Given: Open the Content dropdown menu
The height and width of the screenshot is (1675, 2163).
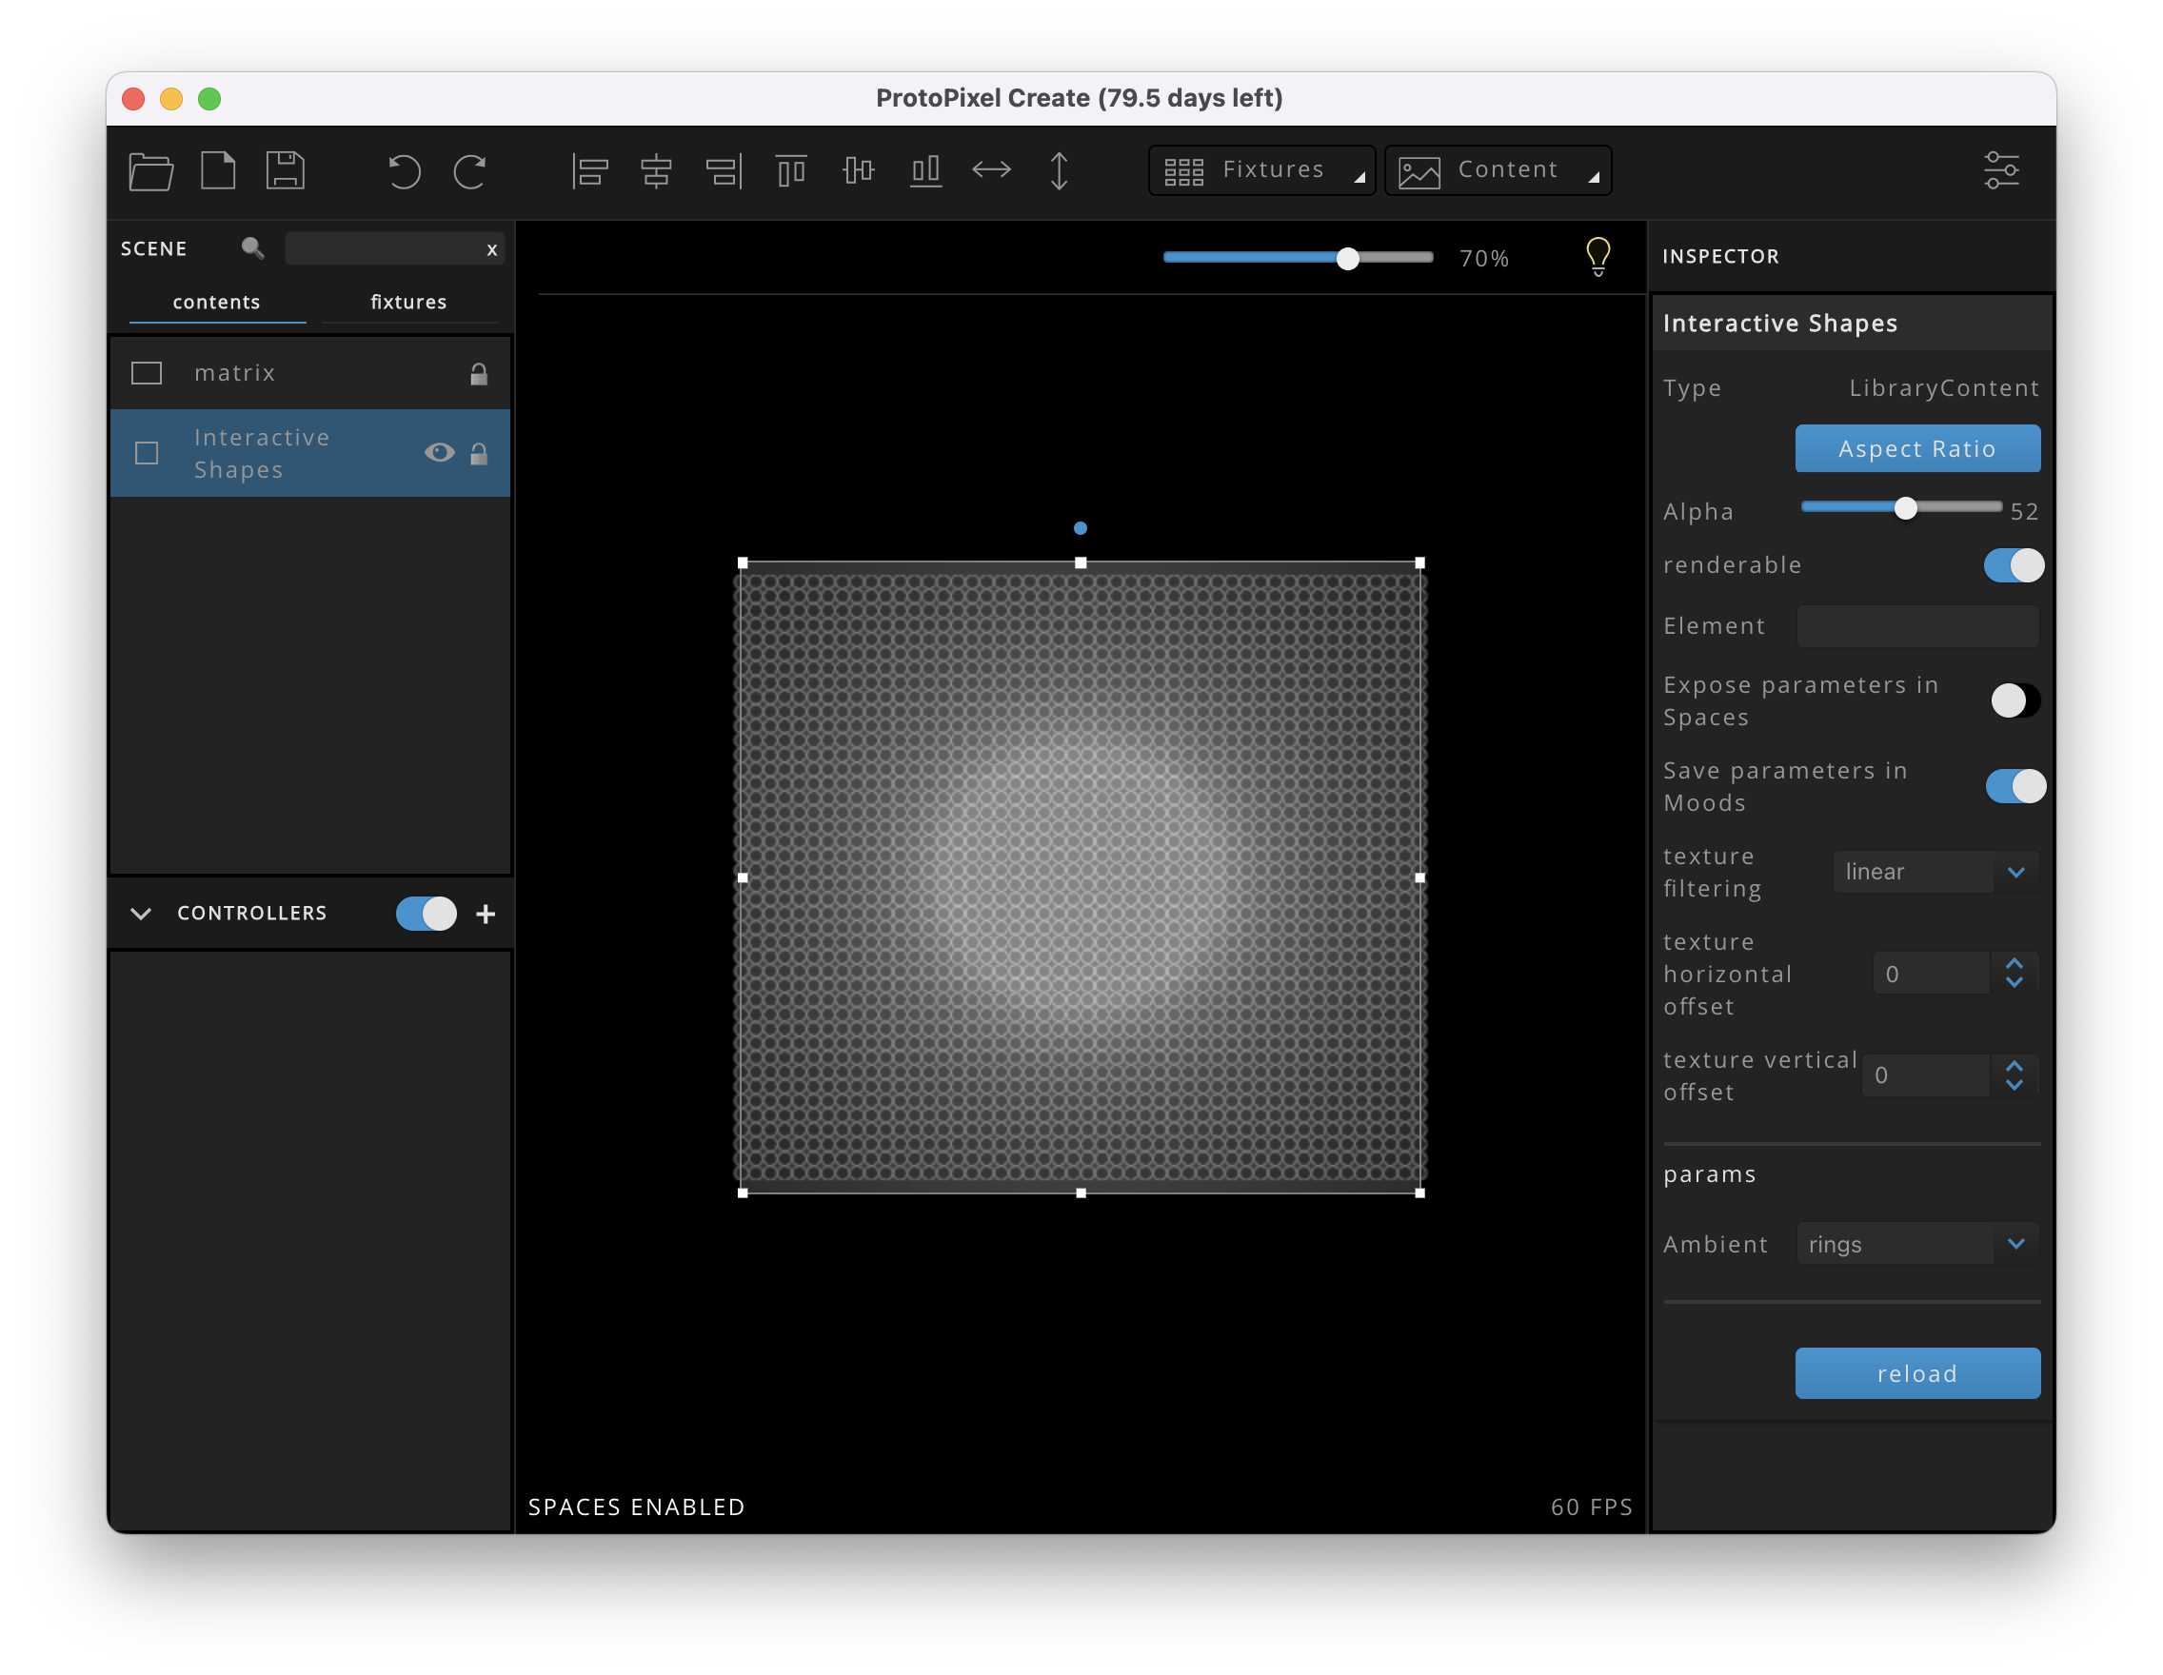Looking at the screenshot, I should [x=1498, y=170].
